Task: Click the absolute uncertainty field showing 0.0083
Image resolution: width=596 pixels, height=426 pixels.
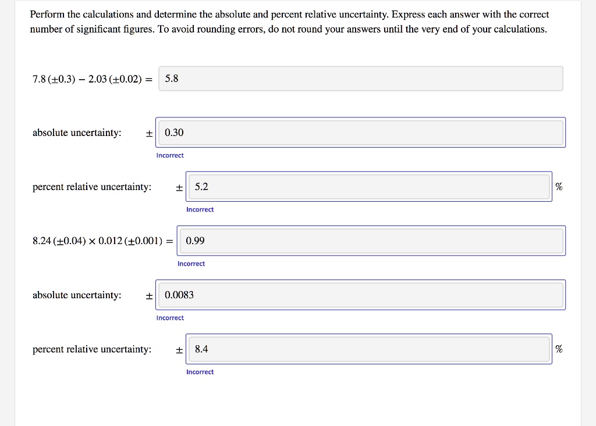Action: pos(361,294)
